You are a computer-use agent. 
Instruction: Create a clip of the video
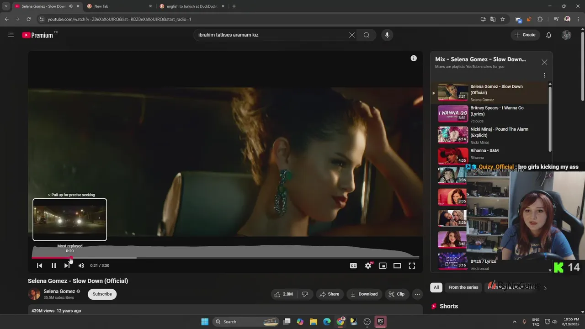[x=396, y=294]
